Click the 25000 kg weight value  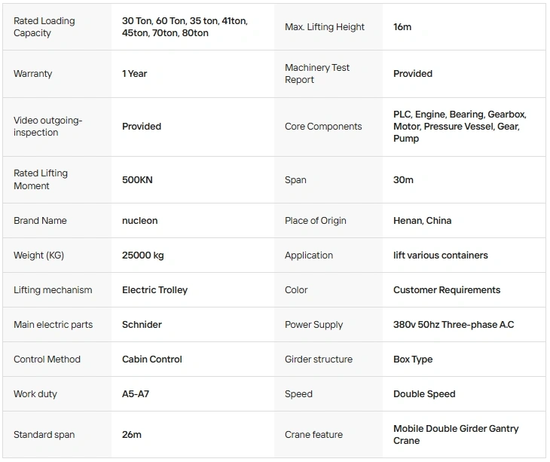pos(142,255)
